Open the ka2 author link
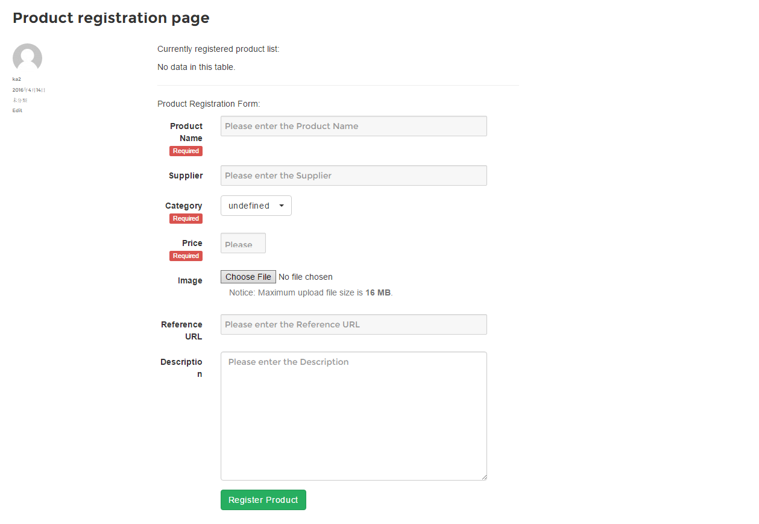This screenshot has height=524, width=759. [17, 79]
